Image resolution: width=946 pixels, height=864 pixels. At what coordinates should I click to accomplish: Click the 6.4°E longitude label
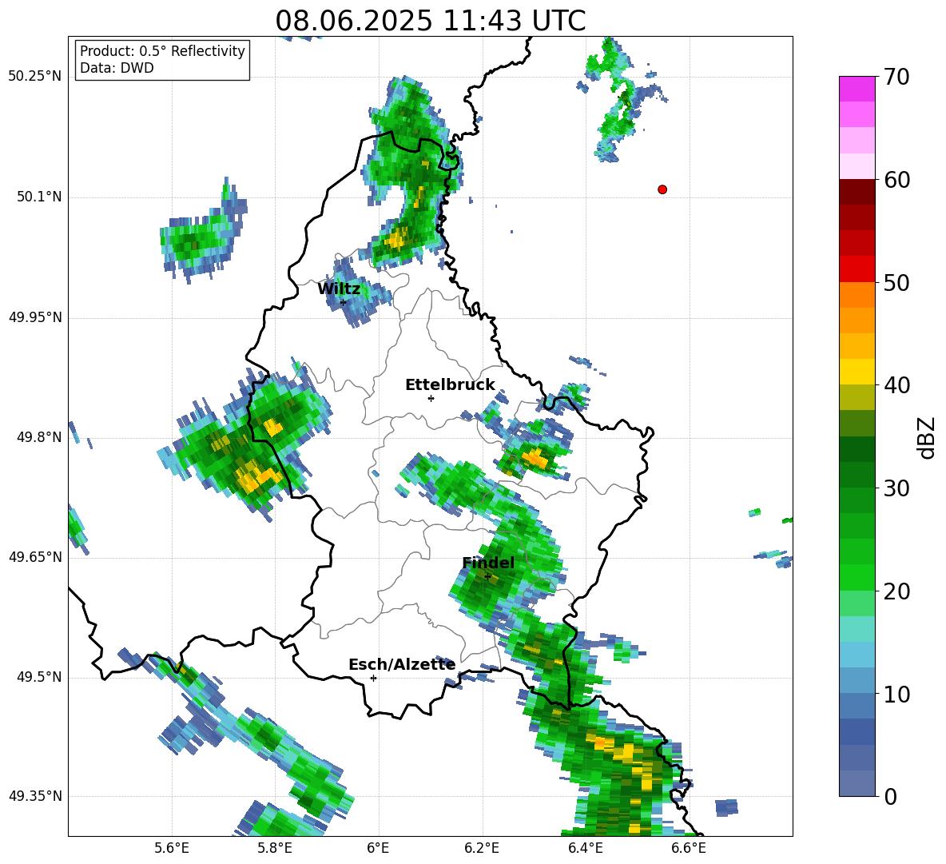[x=585, y=848]
